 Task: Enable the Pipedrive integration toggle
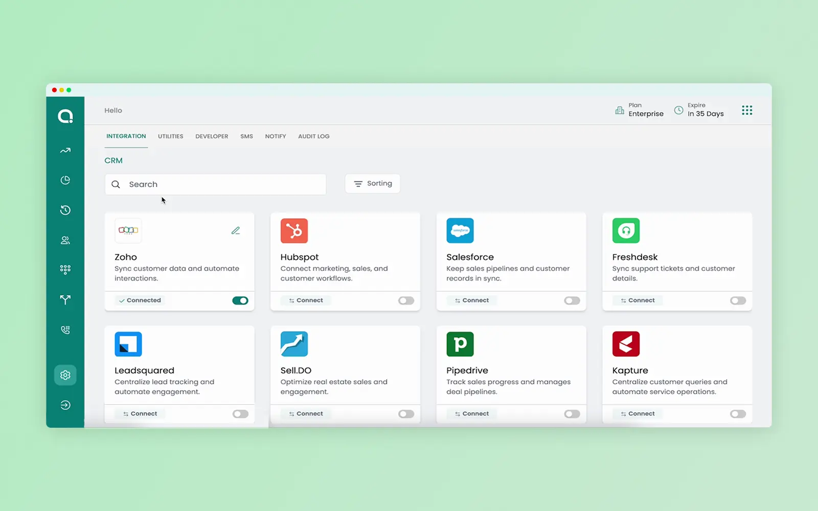(x=572, y=414)
